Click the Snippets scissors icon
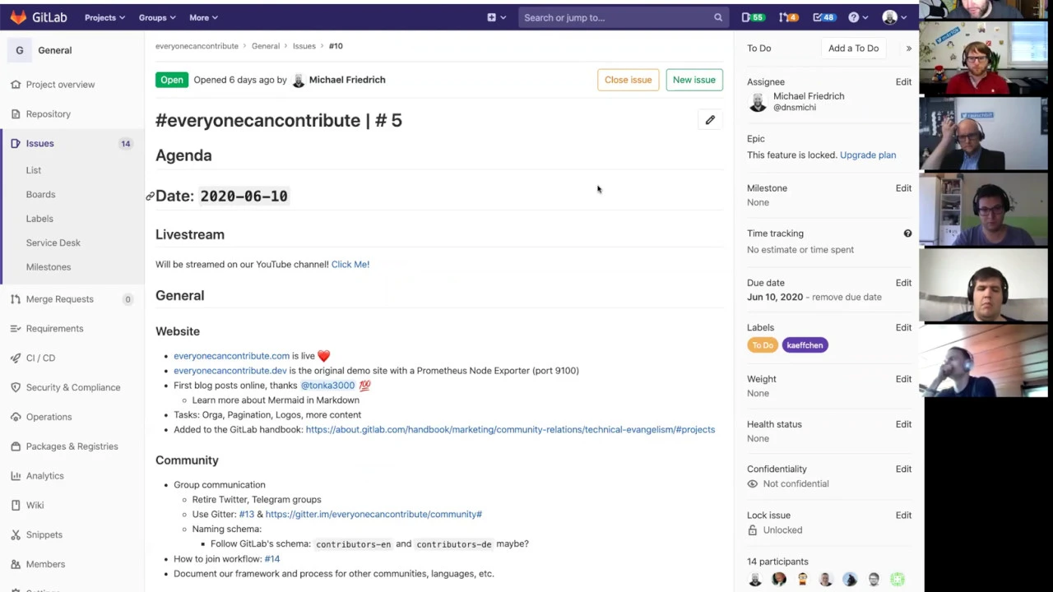Image resolution: width=1053 pixels, height=592 pixels. coord(15,535)
